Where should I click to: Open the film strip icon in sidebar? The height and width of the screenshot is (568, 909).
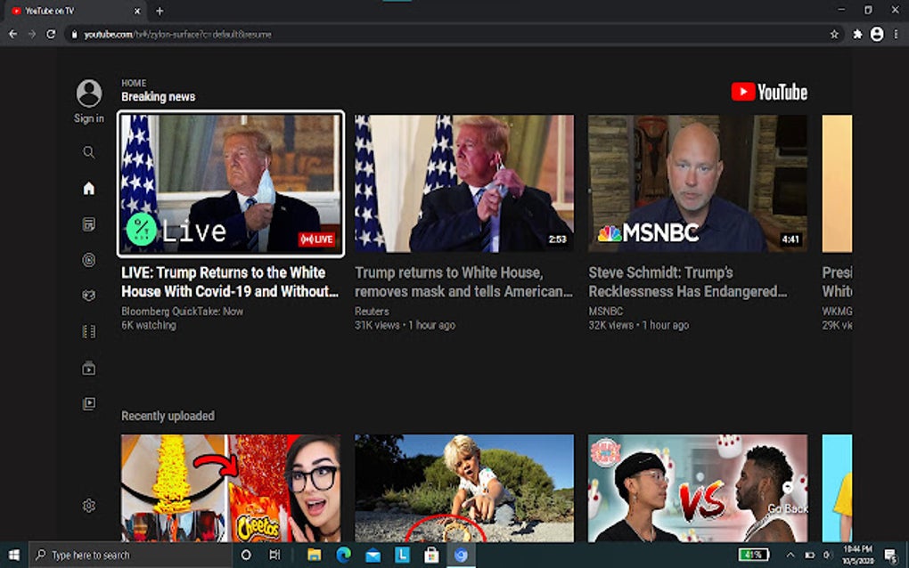click(89, 332)
